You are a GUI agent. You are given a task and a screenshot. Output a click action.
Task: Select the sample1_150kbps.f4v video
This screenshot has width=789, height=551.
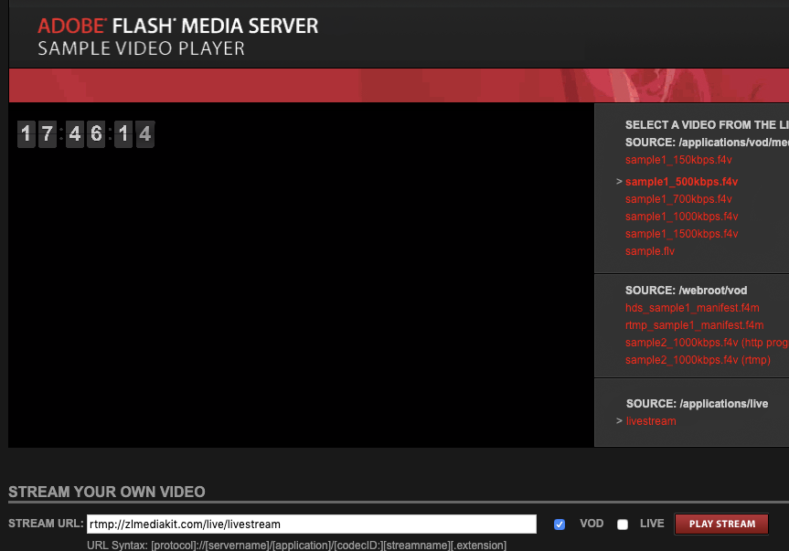677,159
